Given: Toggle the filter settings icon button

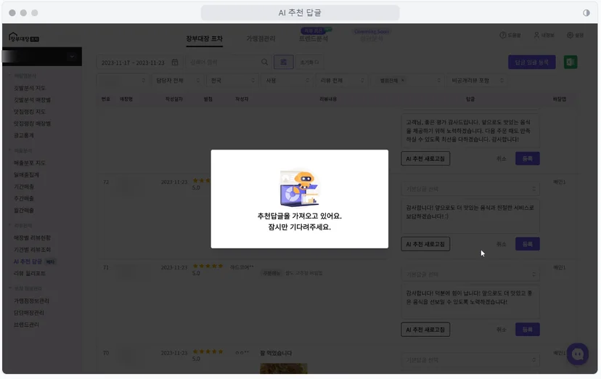Looking at the screenshot, I should pos(283,62).
